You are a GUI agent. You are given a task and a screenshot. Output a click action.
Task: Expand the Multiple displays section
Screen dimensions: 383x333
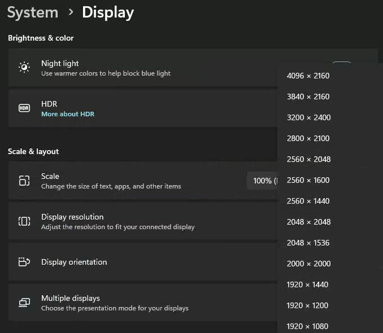pos(141,303)
